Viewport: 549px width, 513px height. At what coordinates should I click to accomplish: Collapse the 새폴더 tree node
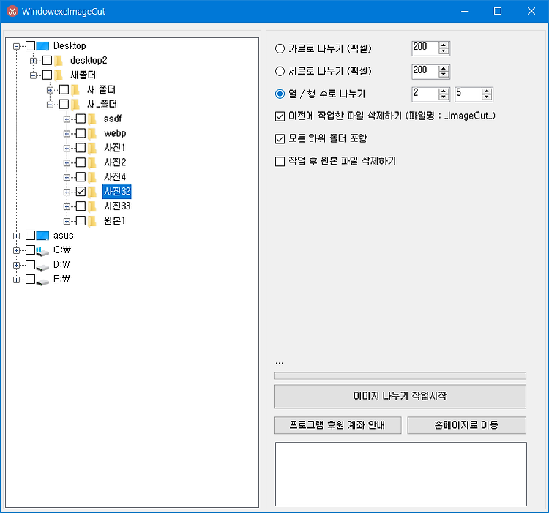pos(33,75)
